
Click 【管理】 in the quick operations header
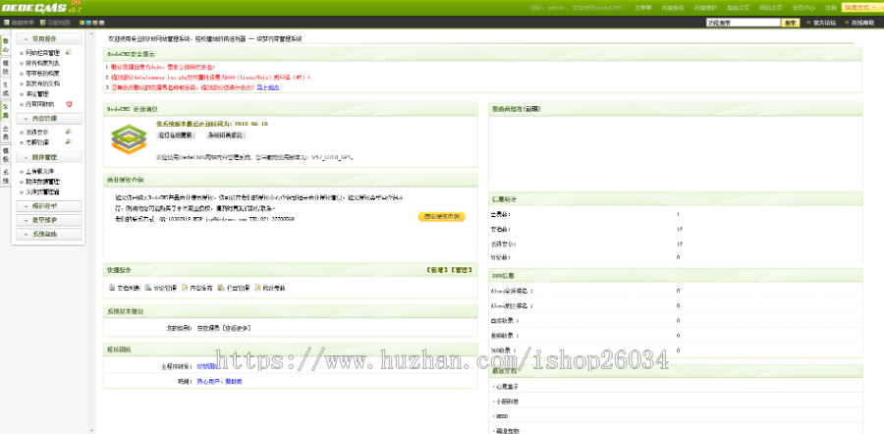click(x=462, y=270)
